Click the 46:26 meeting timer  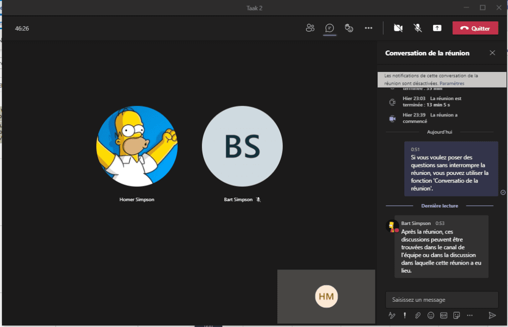[x=22, y=28]
